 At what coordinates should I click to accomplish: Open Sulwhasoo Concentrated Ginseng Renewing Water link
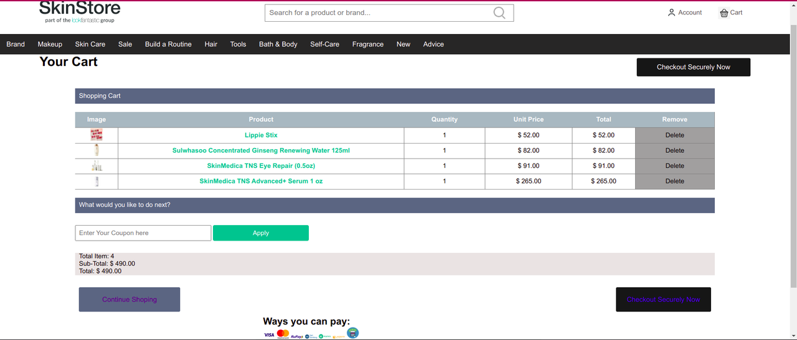pos(261,150)
